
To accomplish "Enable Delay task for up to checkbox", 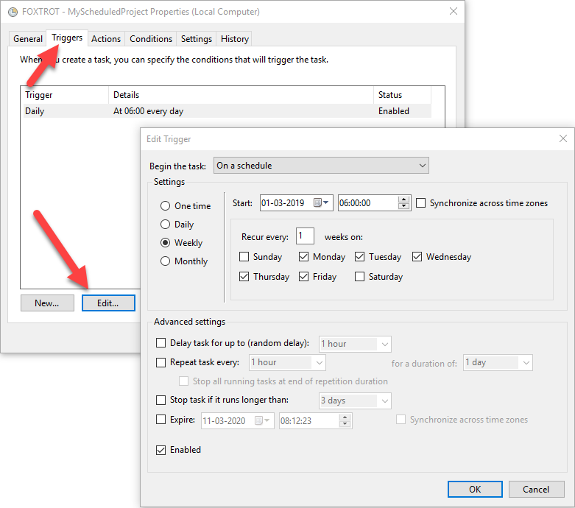I will 160,342.
